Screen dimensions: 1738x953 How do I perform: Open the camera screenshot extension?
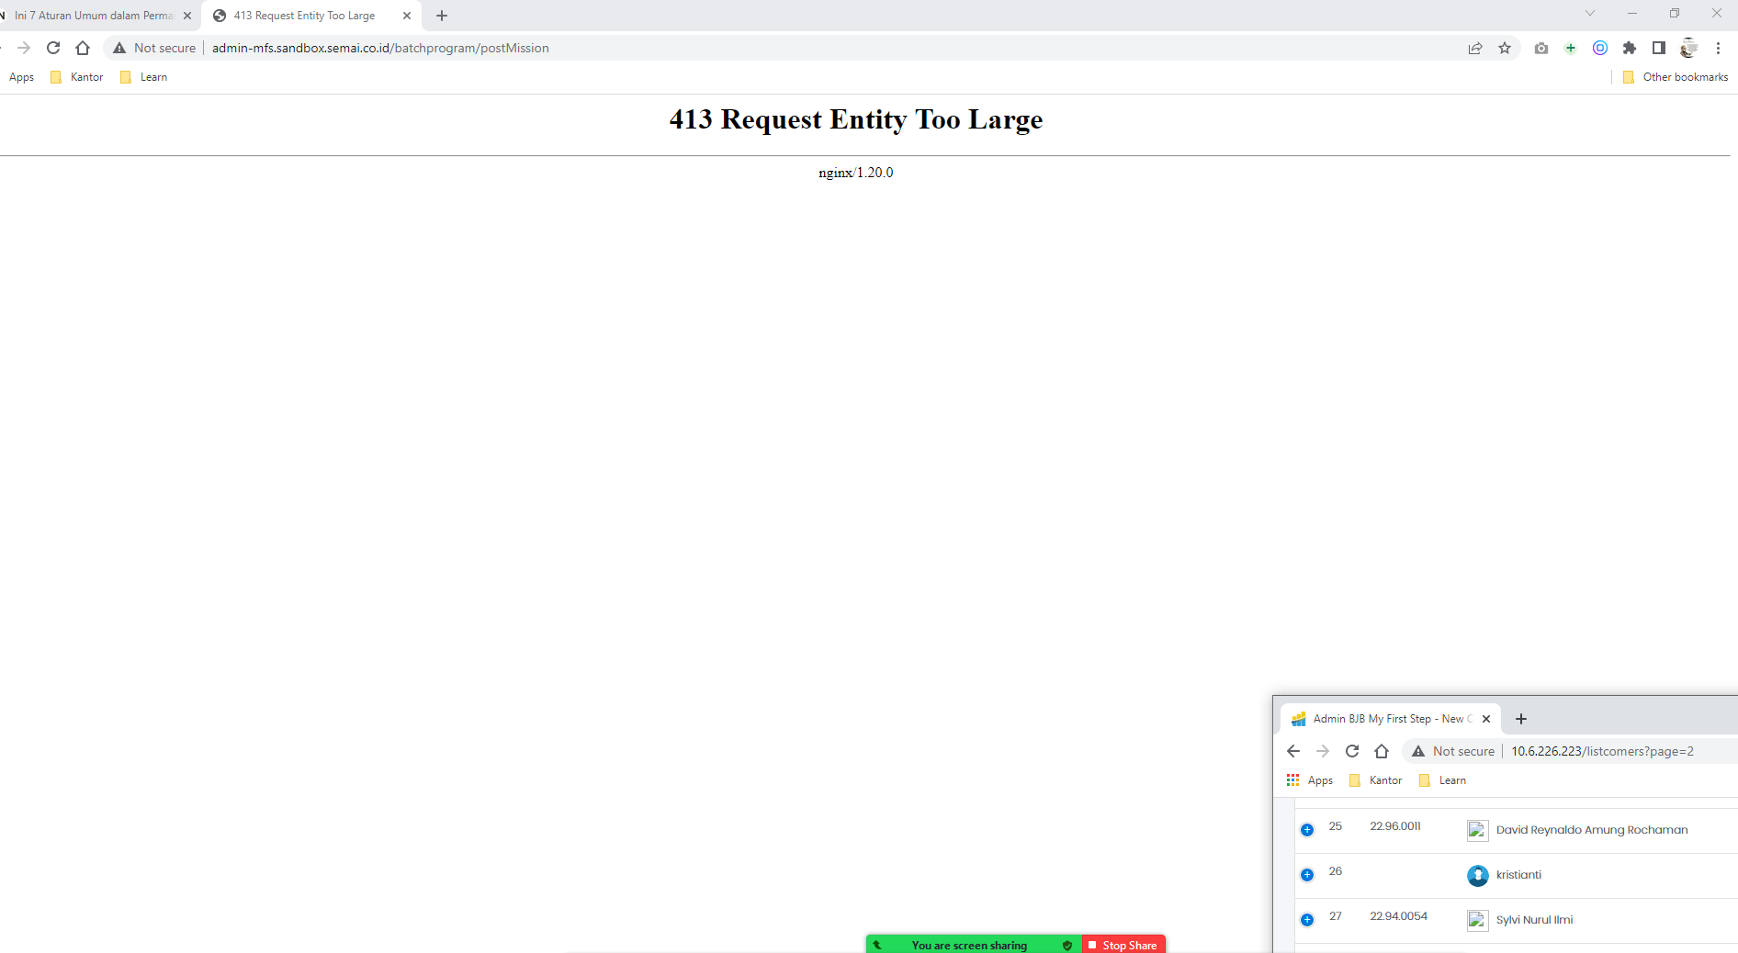(x=1541, y=48)
